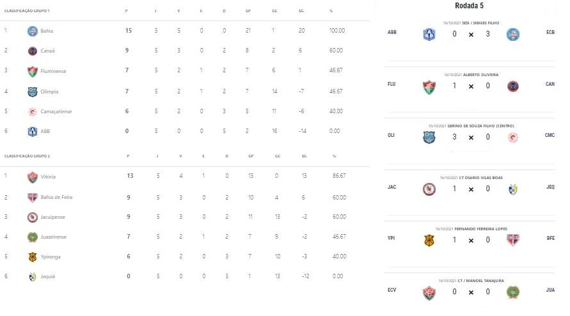570x316 pixels.
Task: Click the Classificação Grupo 1 header
Action: point(27,11)
